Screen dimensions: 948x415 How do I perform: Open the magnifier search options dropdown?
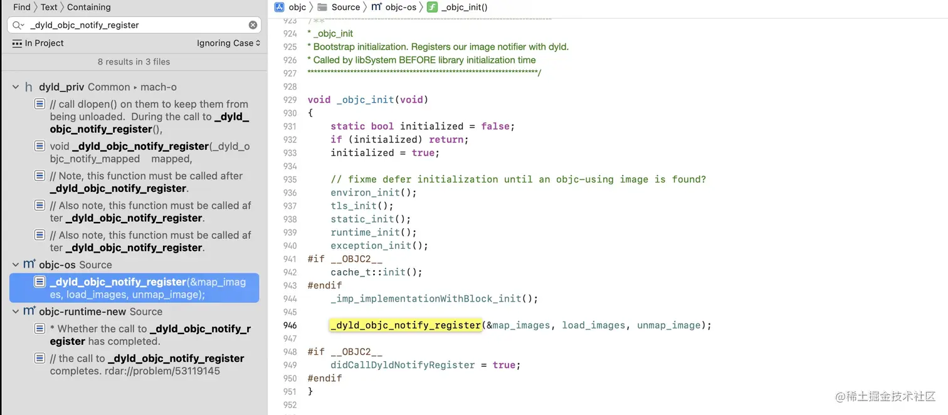tap(18, 25)
